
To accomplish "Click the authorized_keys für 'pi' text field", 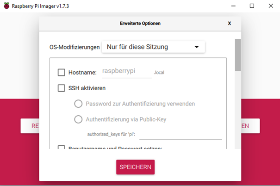I will [x=180, y=135].
